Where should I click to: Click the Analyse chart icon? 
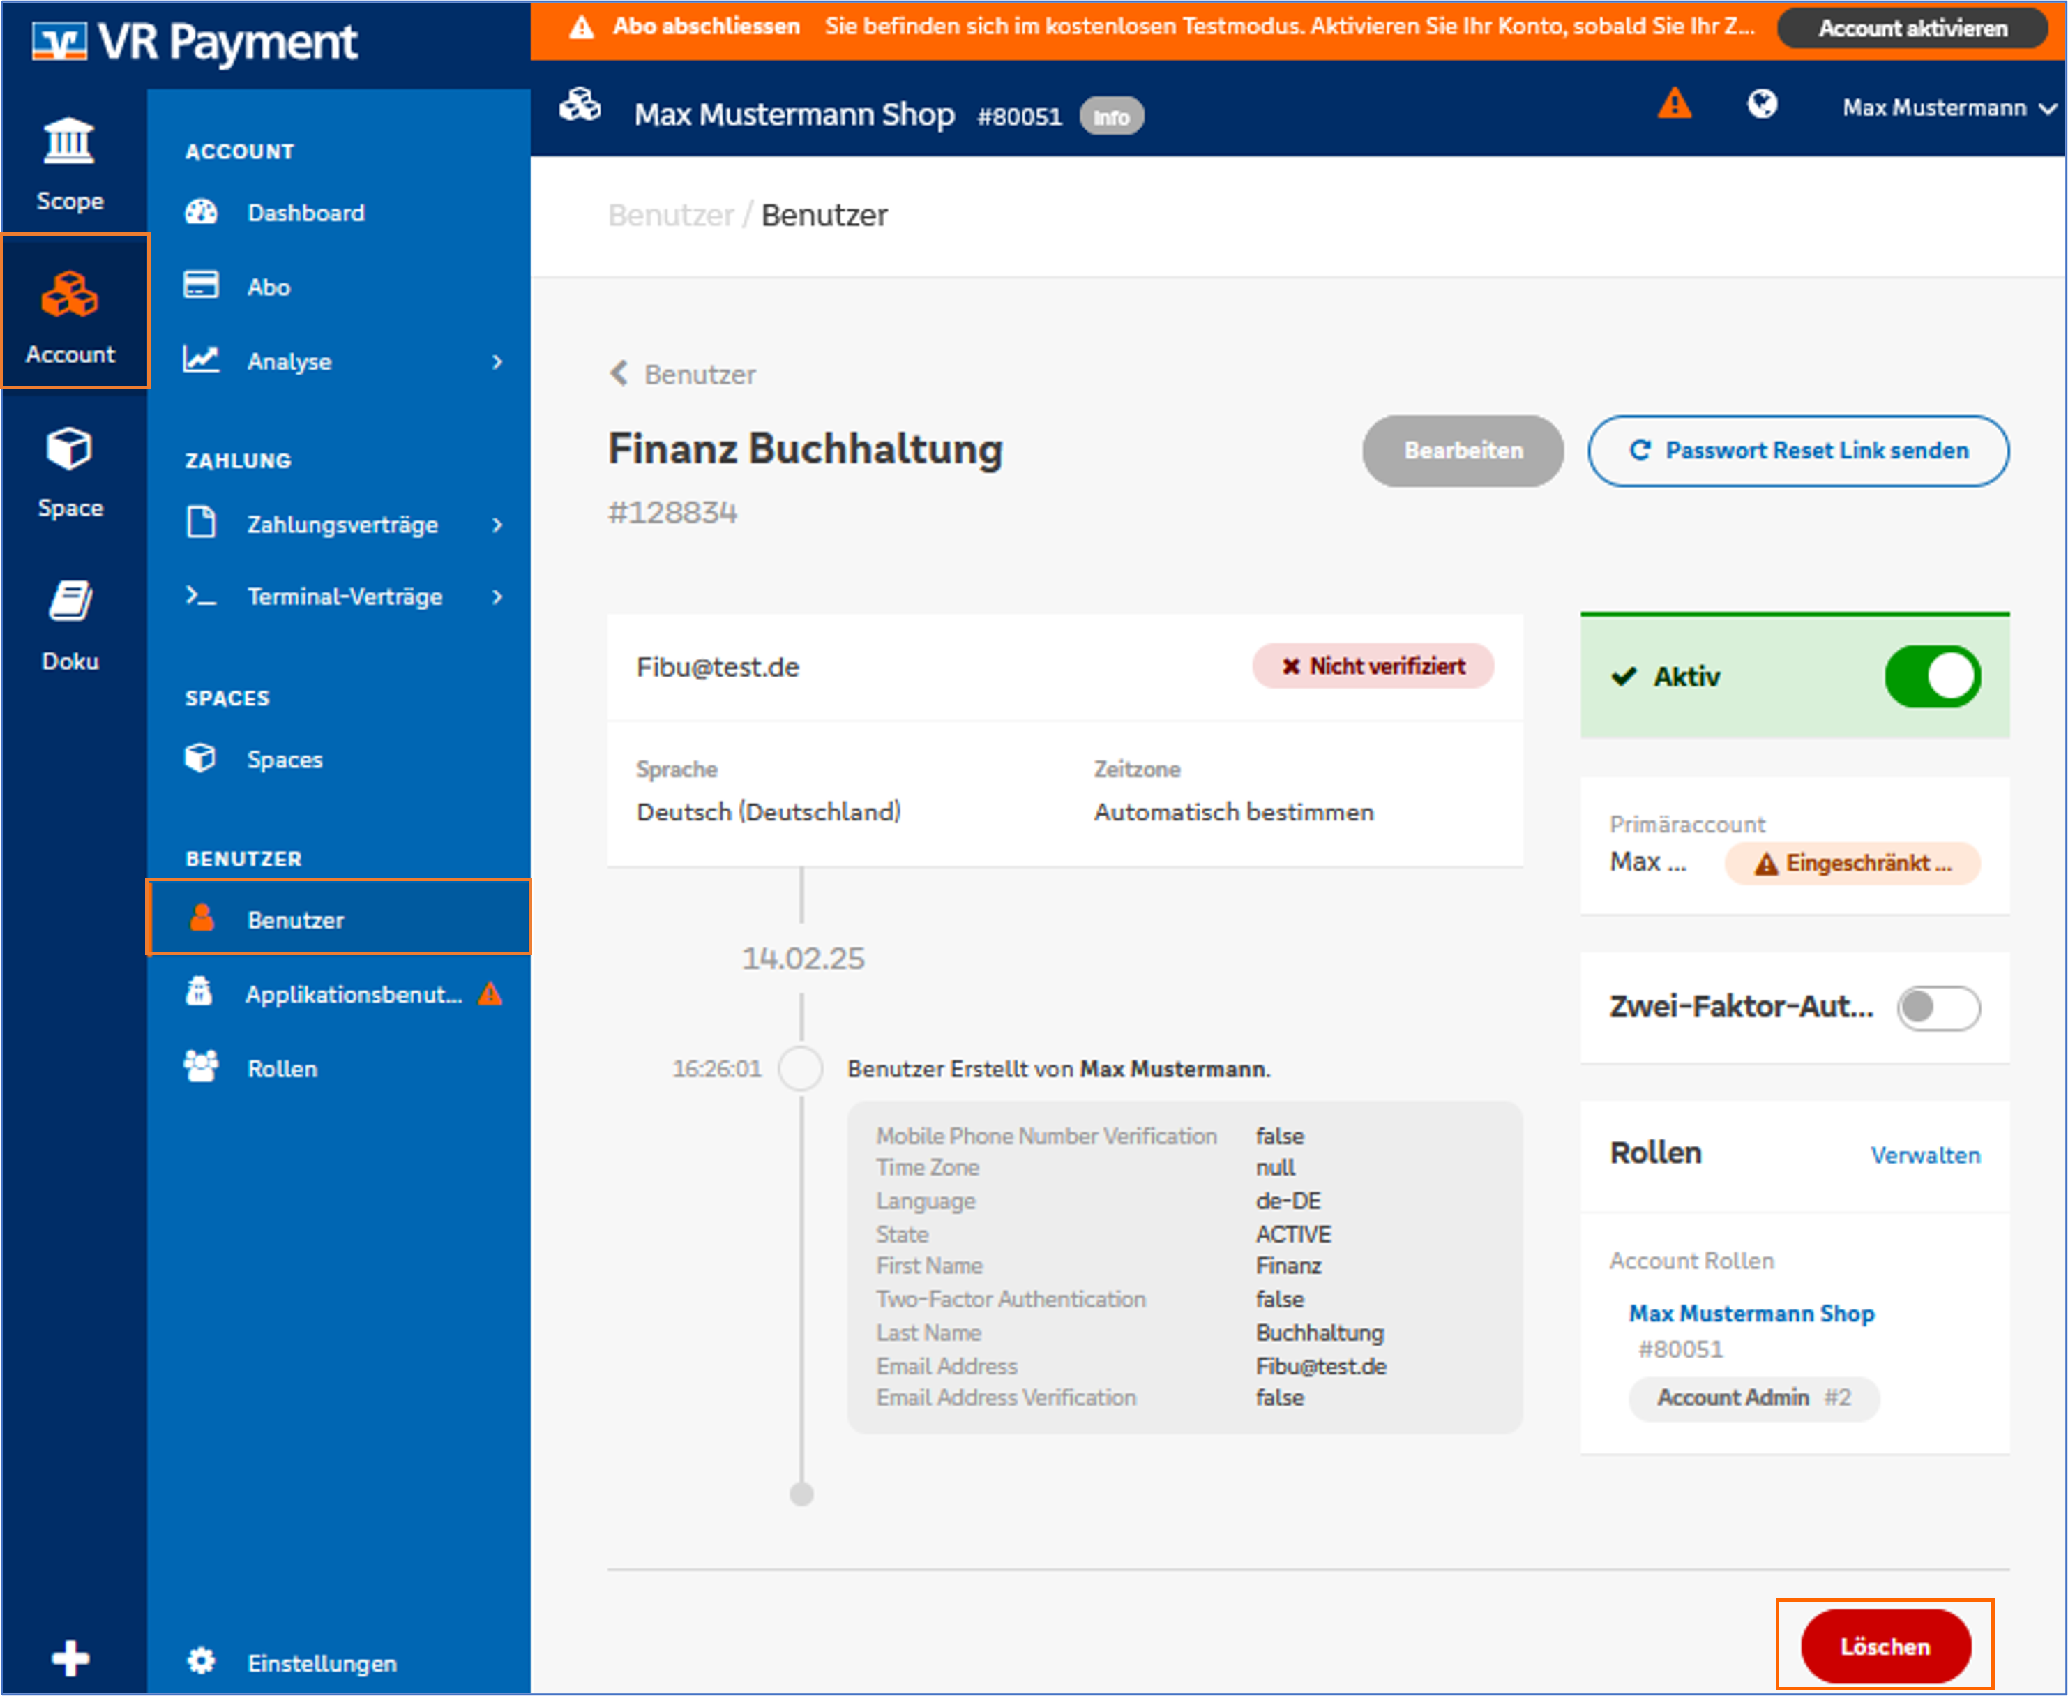[202, 359]
